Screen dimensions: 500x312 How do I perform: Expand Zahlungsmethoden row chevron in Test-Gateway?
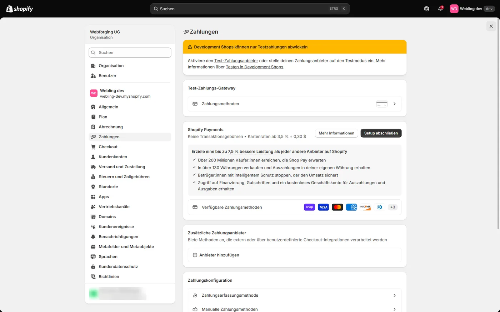coord(395,104)
